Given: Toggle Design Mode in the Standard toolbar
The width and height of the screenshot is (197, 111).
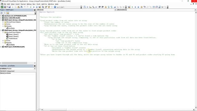Looking at the screenshot, I should [40, 7].
